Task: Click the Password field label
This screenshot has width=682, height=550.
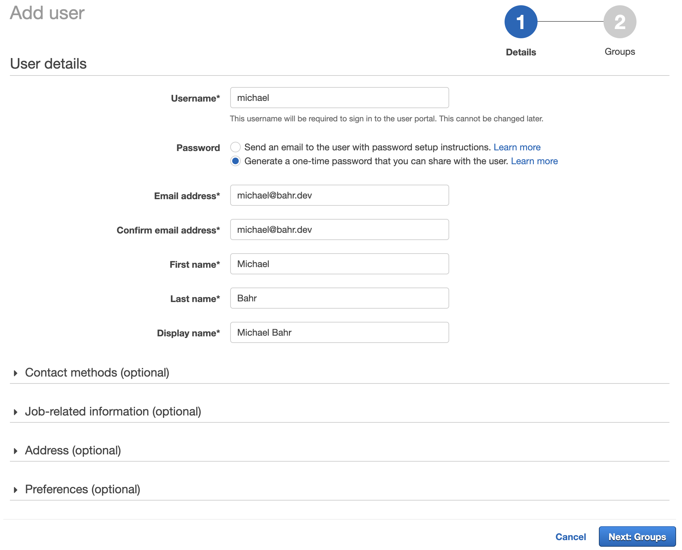Action: [198, 148]
